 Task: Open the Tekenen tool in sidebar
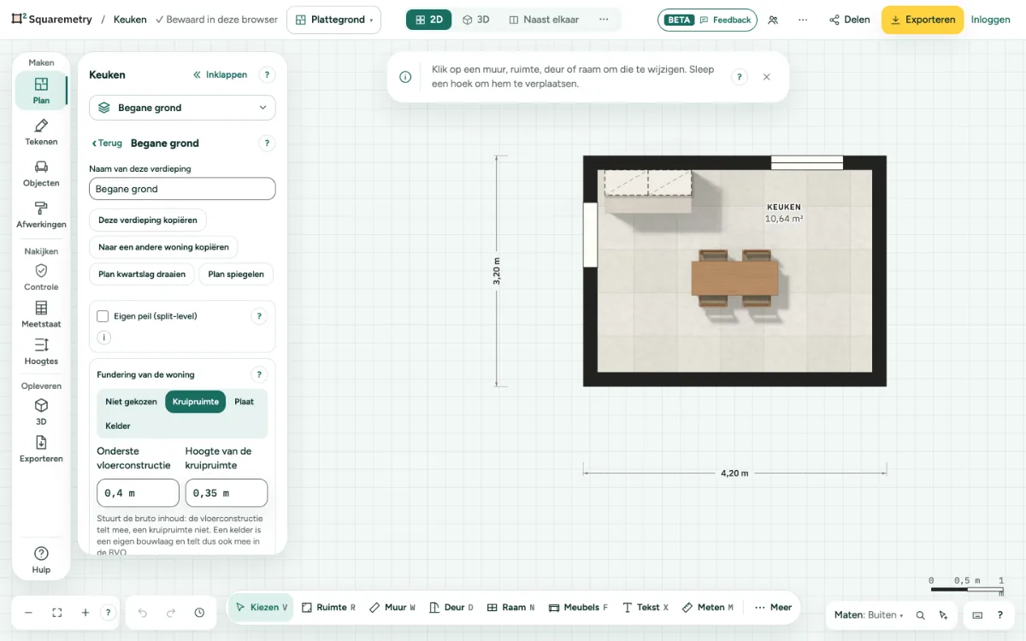41,132
